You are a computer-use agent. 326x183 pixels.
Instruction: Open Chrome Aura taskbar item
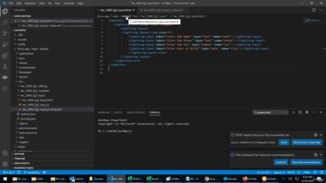click(x=212, y=178)
